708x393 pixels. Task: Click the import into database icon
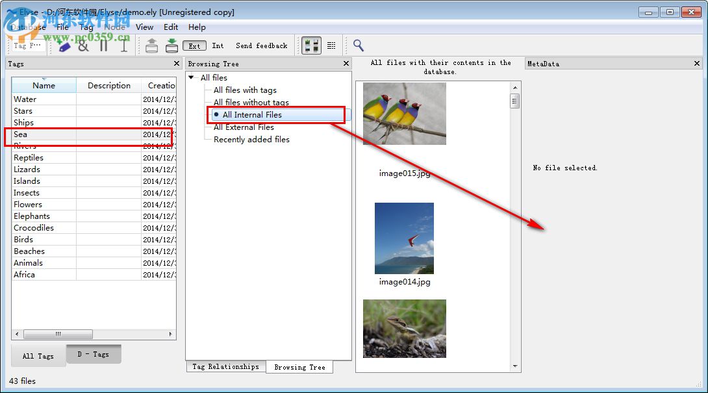click(171, 45)
